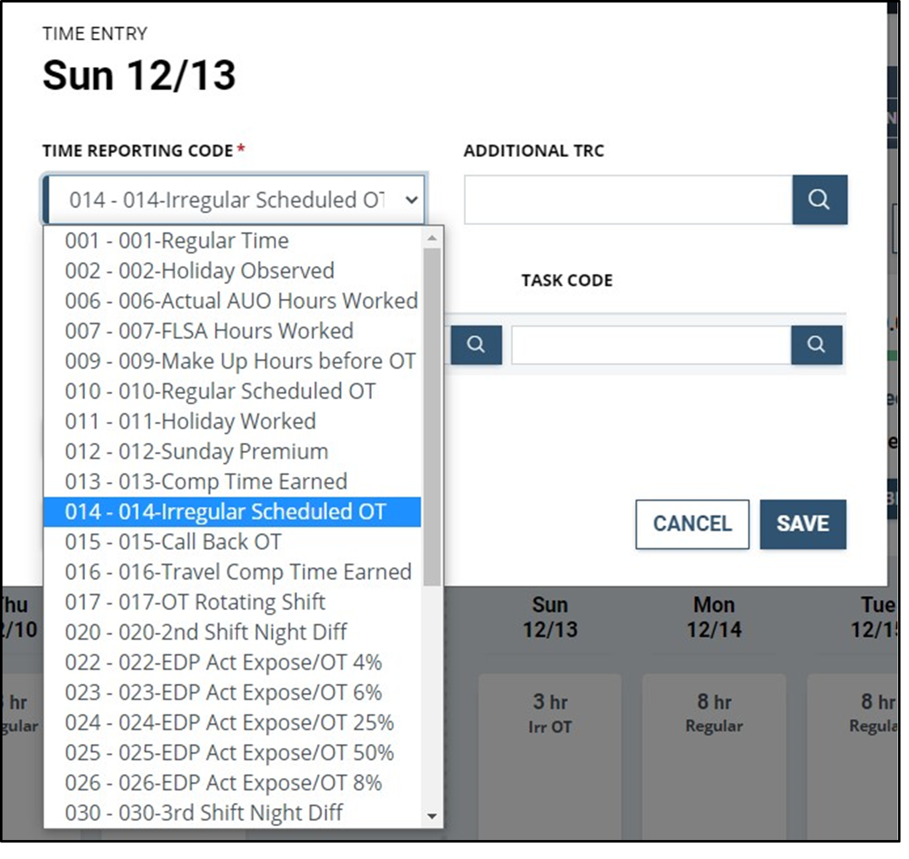Select 030 - 3rd Shift Night Diff
This screenshot has width=909, height=859.
[x=204, y=813]
